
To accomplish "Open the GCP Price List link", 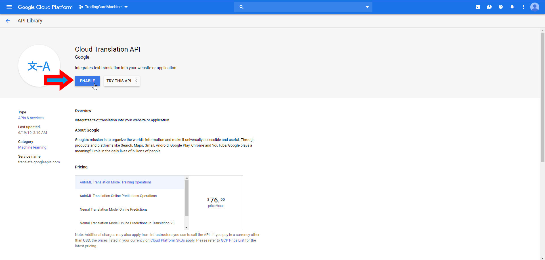I will (x=232, y=240).
